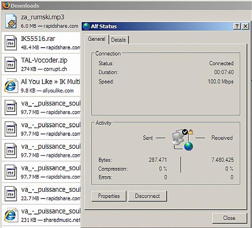Screen dimensions: 252x228
Task: Click the file icon of the 22.7 MB download
Action: coord(10,193)
